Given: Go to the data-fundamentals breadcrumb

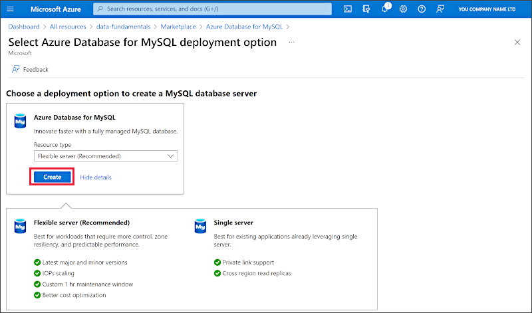Looking at the screenshot, I should click(123, 27).
